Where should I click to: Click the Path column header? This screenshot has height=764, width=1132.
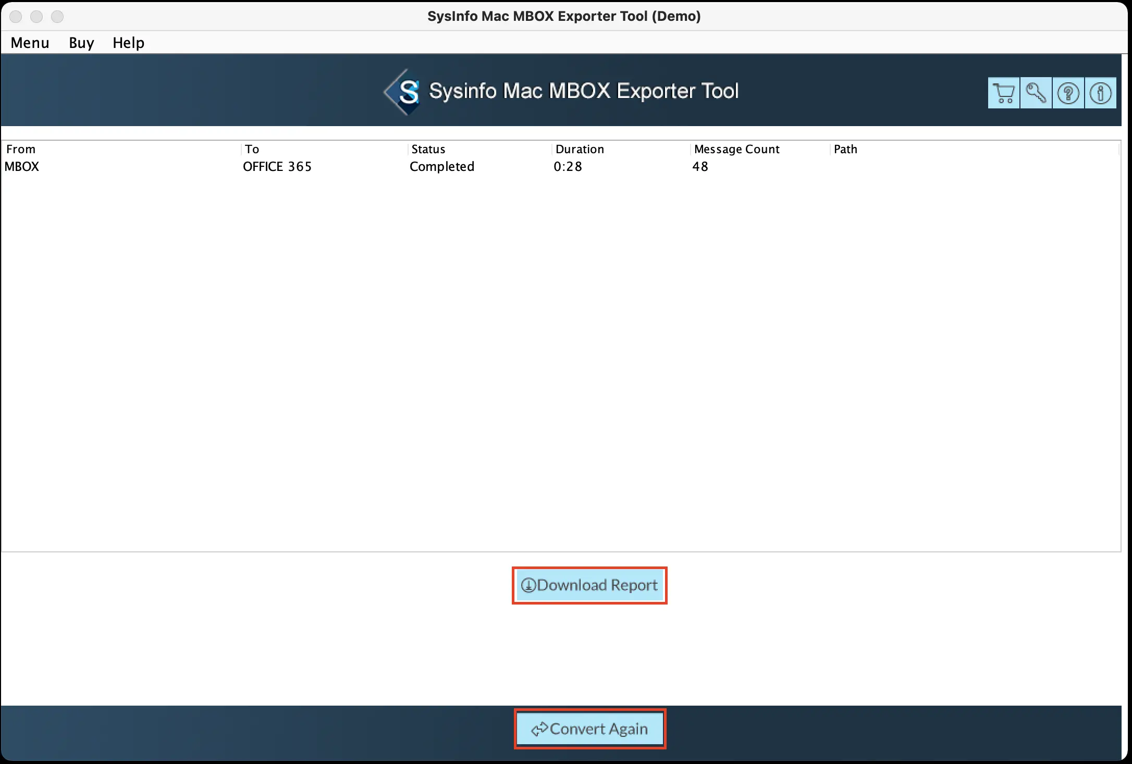click(x=845, y=149)
